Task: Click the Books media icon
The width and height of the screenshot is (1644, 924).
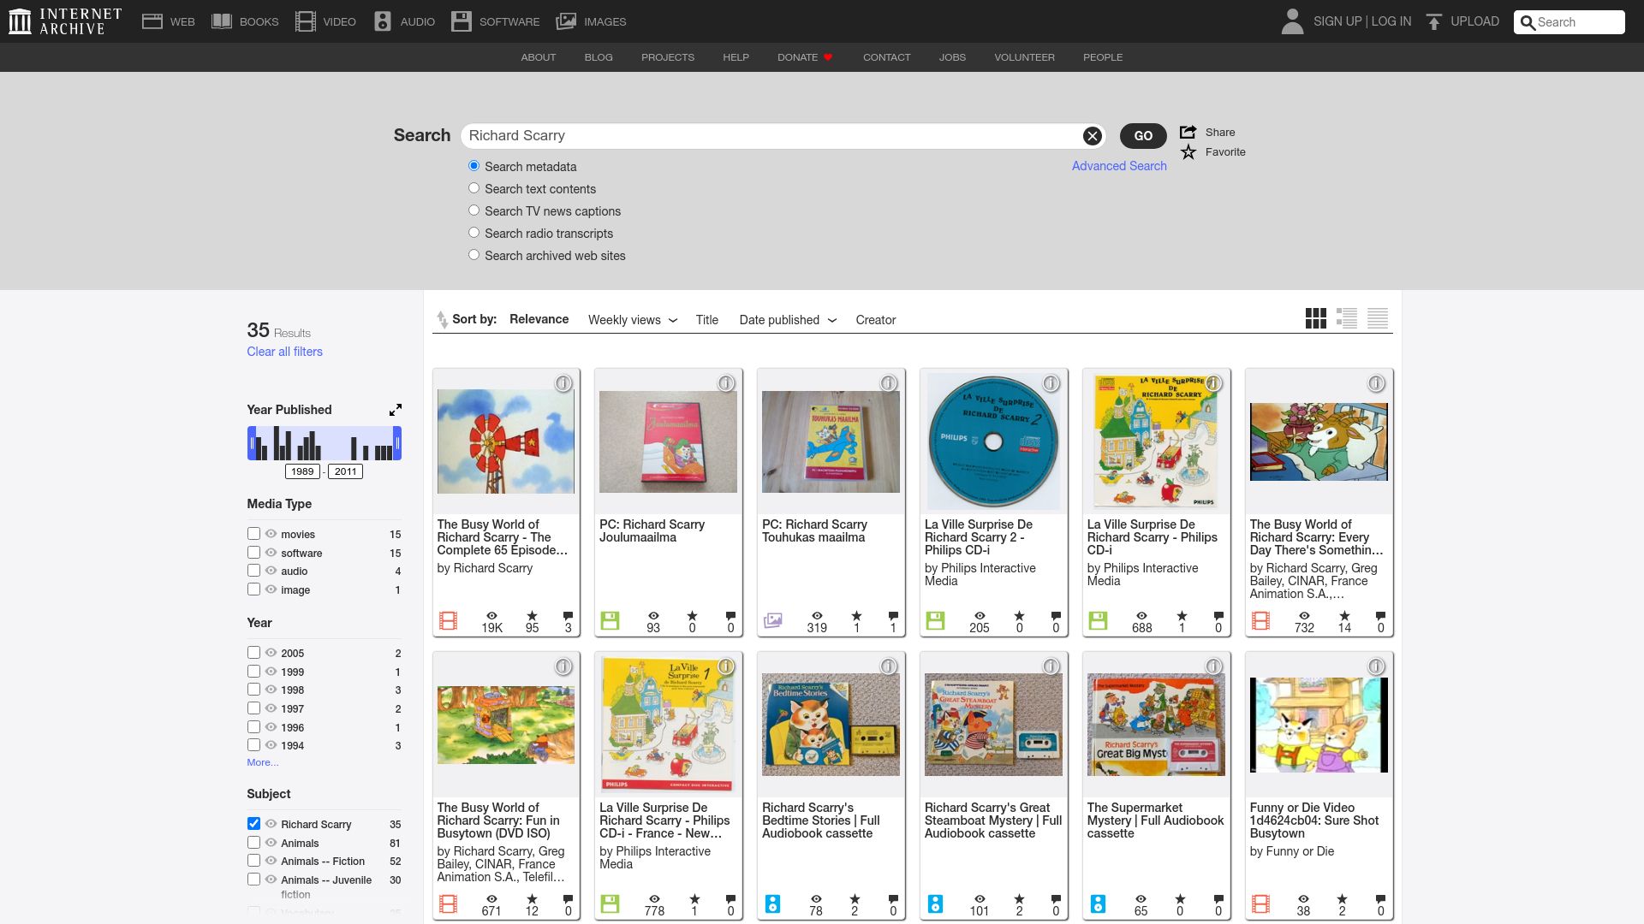Action: [222, 21]
